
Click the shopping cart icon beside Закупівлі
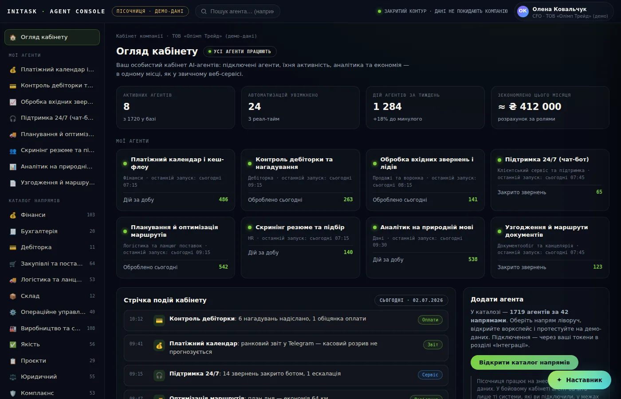[x=13, y=264]
